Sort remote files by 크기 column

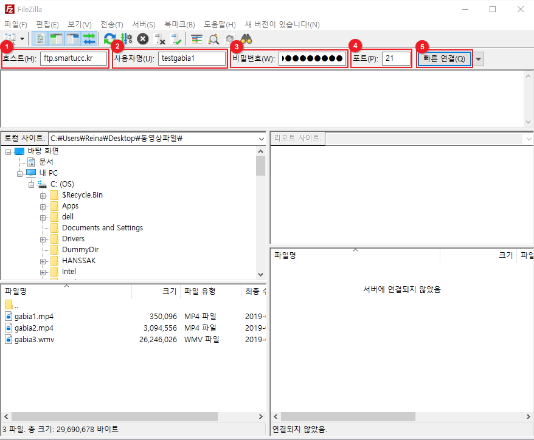(x=479, y=256)
